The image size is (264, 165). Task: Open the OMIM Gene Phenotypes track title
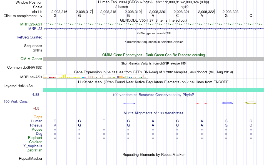point(153,55)
